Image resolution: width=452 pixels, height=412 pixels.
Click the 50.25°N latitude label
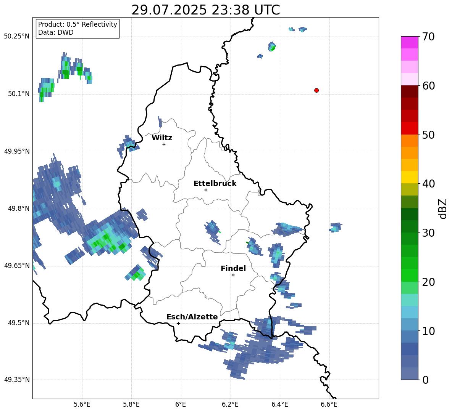click(17, 37)
